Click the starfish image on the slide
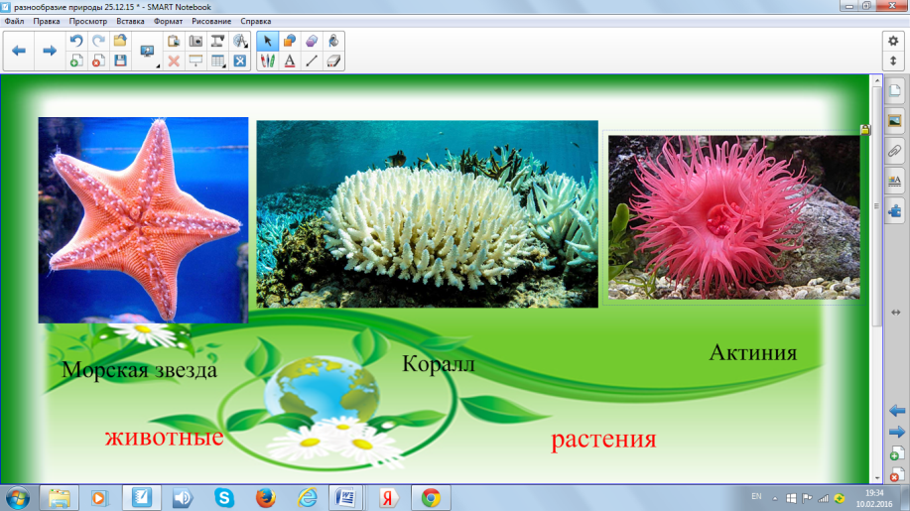The image size is (910, 511). tap(143, 219)
